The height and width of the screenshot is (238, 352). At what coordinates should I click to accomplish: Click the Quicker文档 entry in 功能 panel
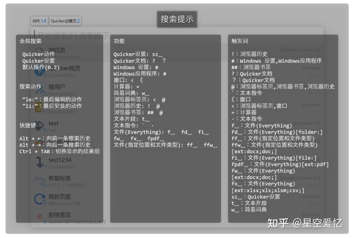click(137, 61)
